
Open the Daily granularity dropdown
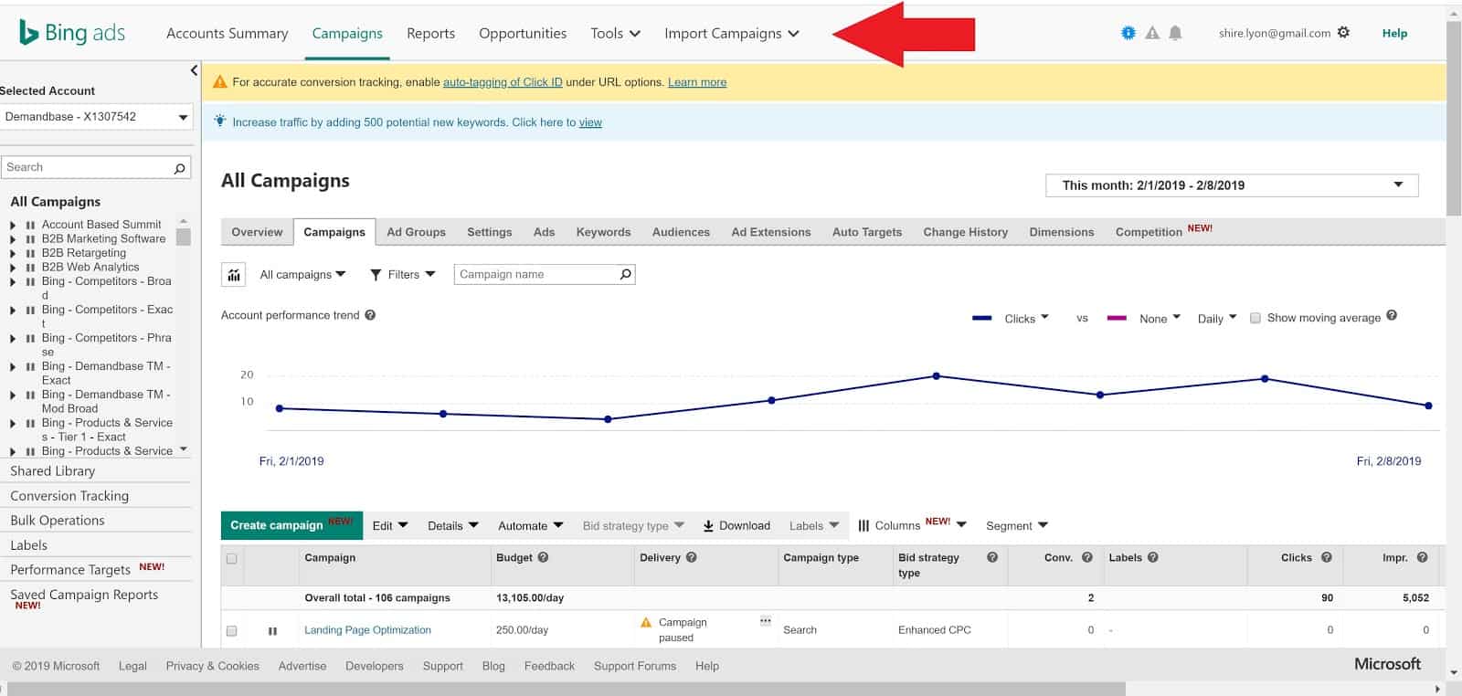(1217, 318)
